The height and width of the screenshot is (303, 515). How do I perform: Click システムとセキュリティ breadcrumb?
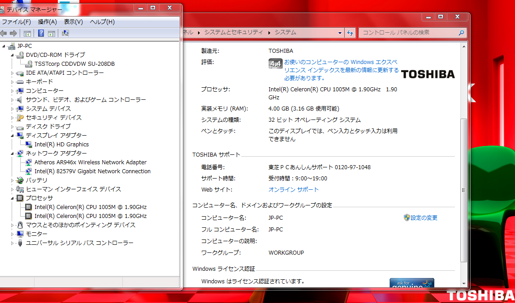[x=234, y=33]
